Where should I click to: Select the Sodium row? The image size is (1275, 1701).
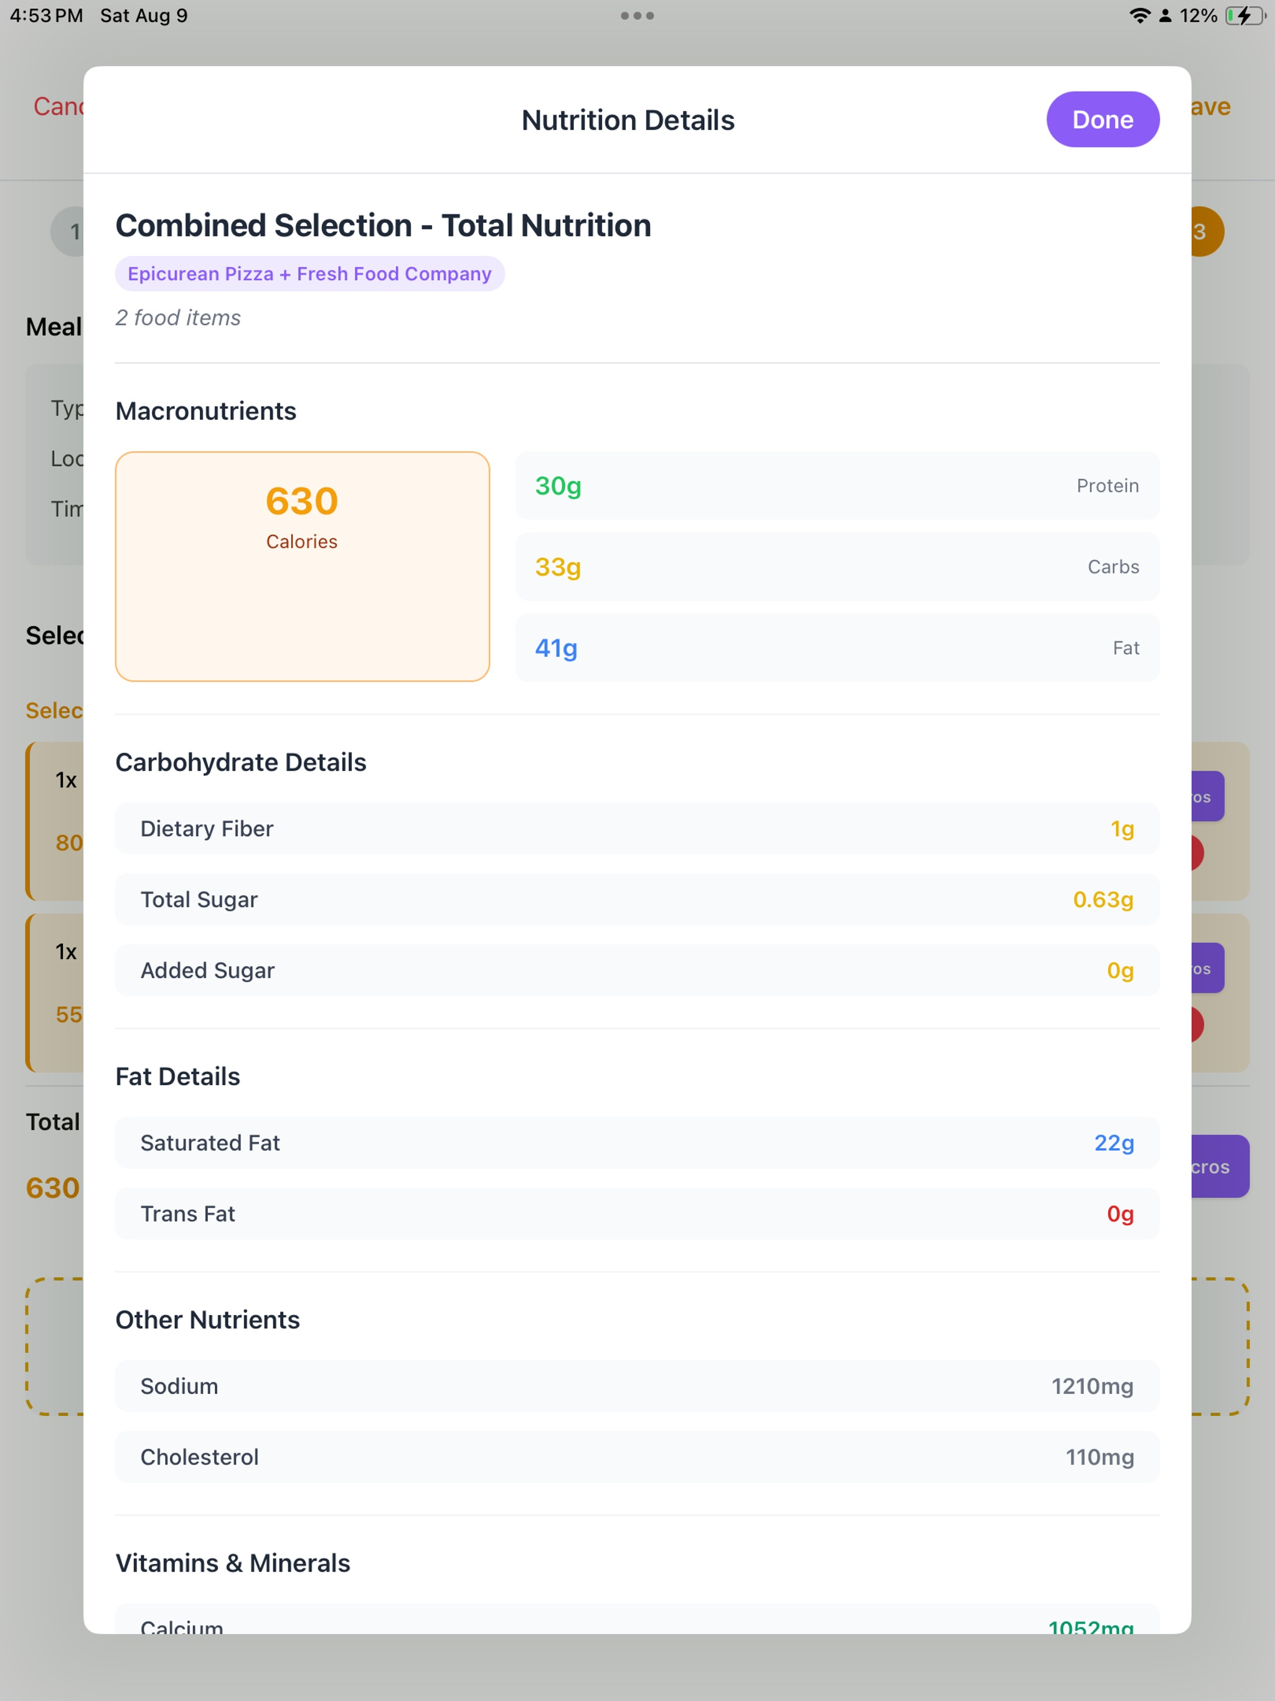coord(637,1385)
